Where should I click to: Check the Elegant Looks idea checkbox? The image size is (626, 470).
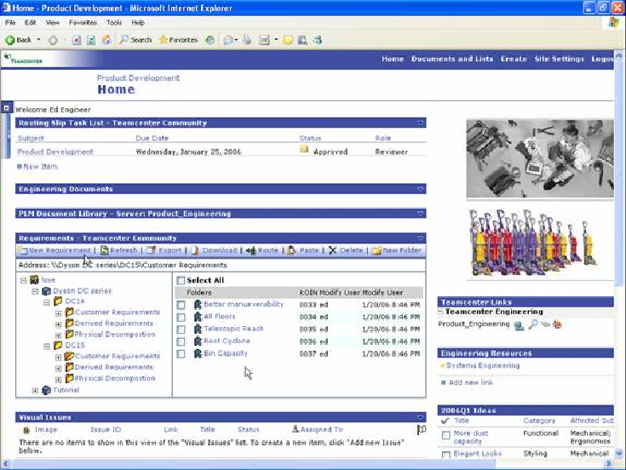coord(446,455)
